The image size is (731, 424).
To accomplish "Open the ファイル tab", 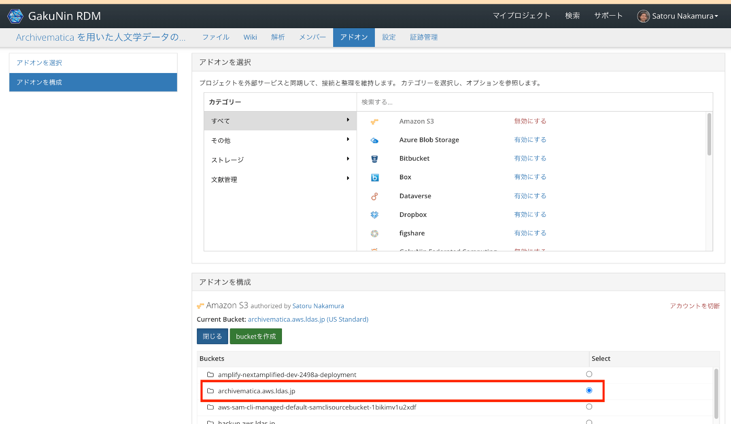I will click(216, 38).
